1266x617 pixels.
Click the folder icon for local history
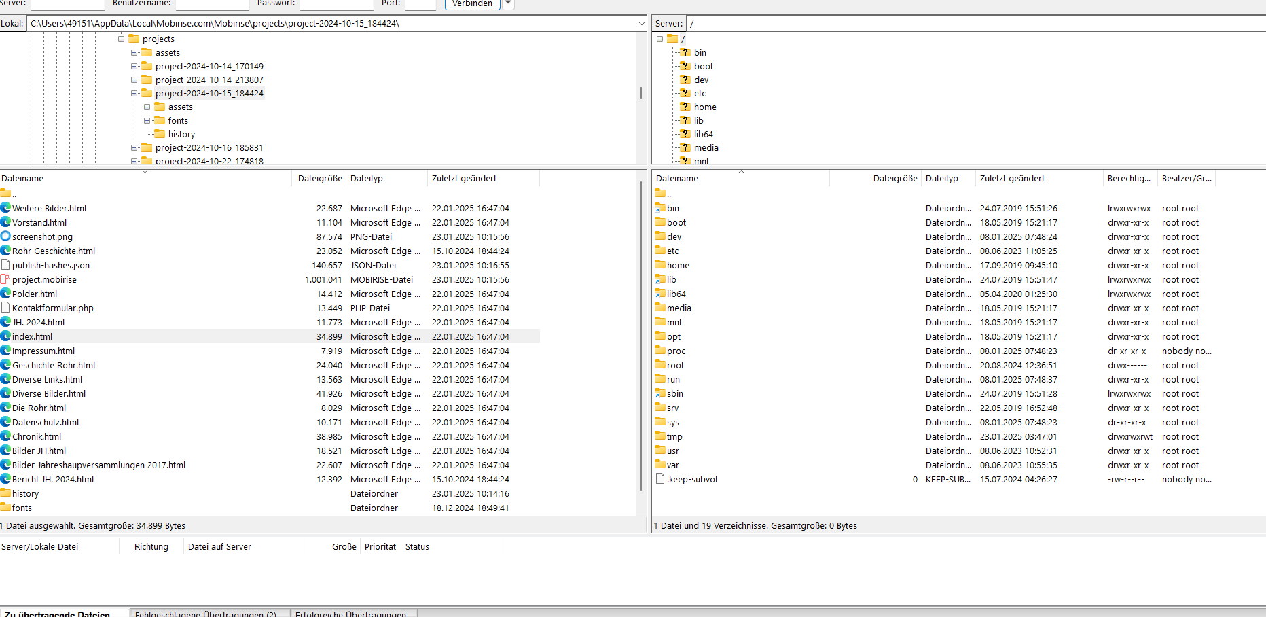pyautogui.click(x=6, y=493)
